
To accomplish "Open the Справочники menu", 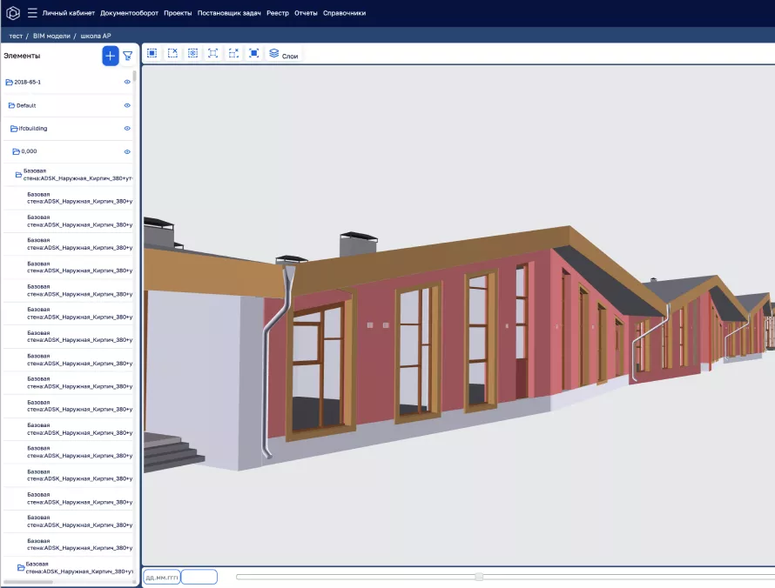I will click(344, 13).
